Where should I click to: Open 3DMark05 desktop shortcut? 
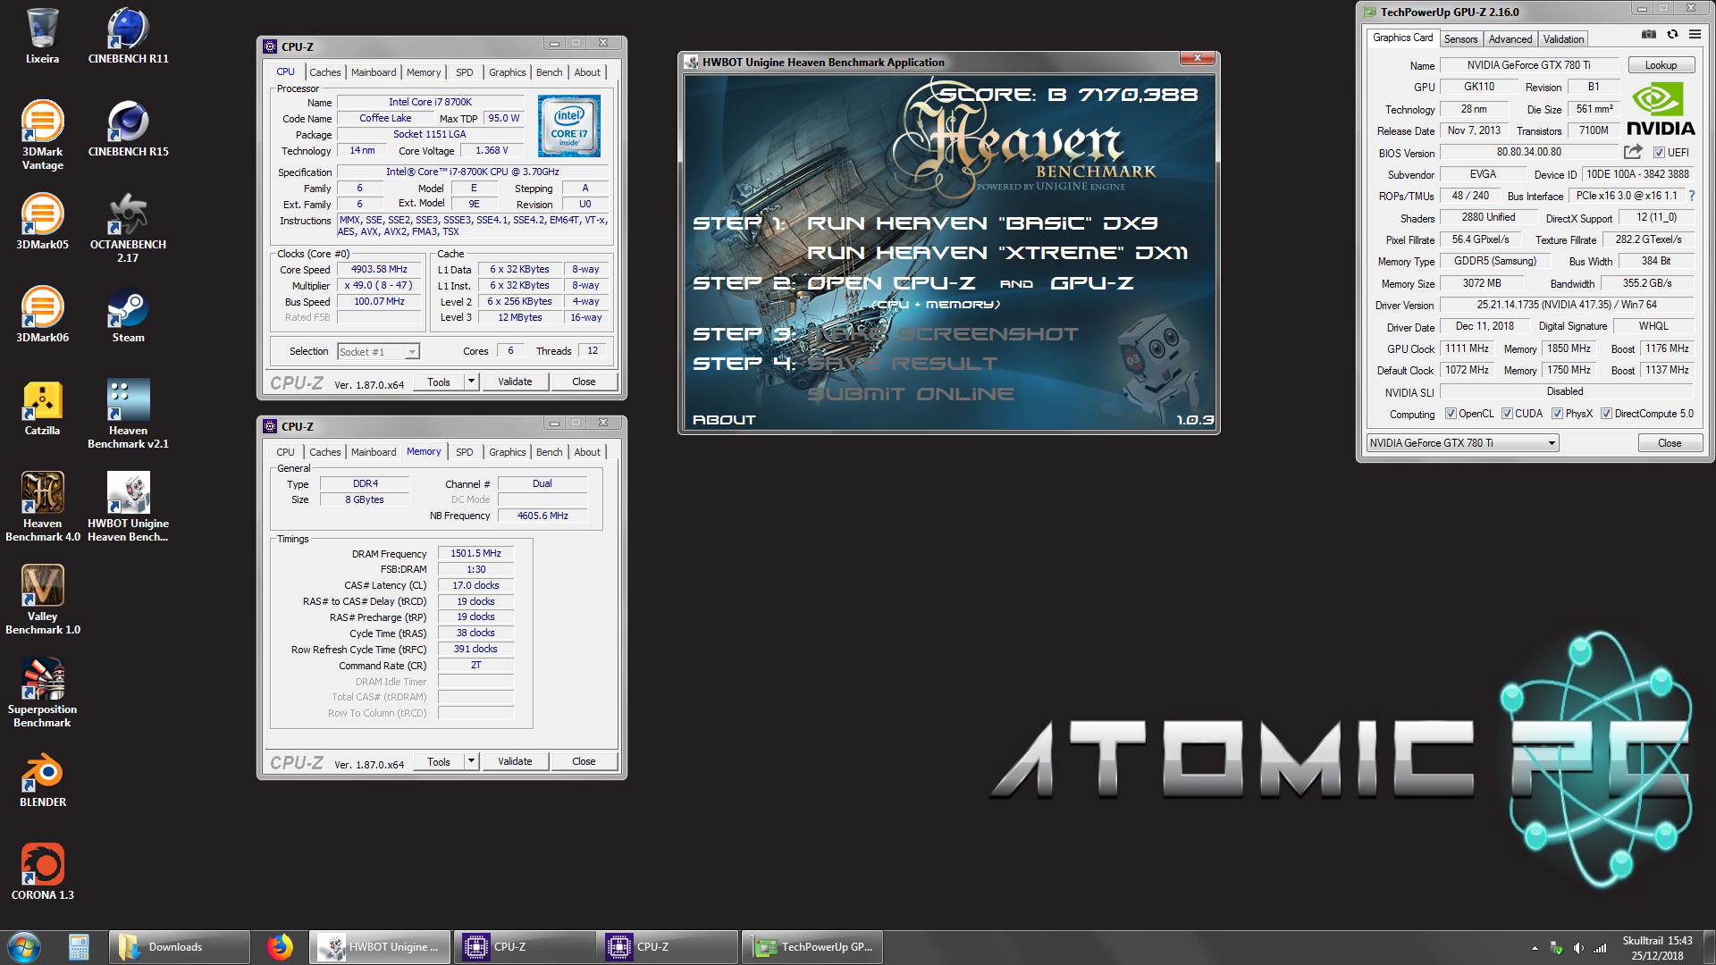tap(42, 222)
